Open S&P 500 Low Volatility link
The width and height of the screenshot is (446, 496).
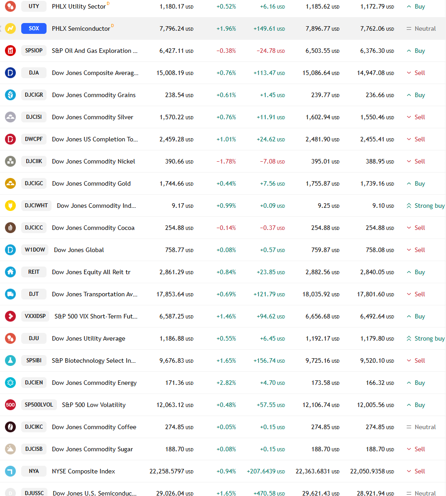tap(94, 405)
